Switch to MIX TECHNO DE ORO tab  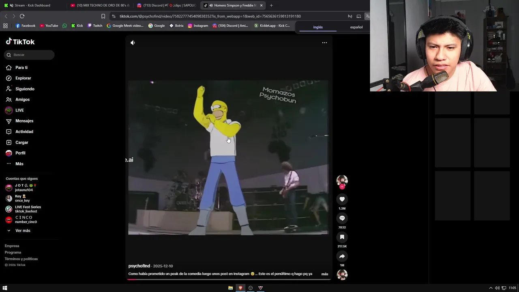[99, 5]
